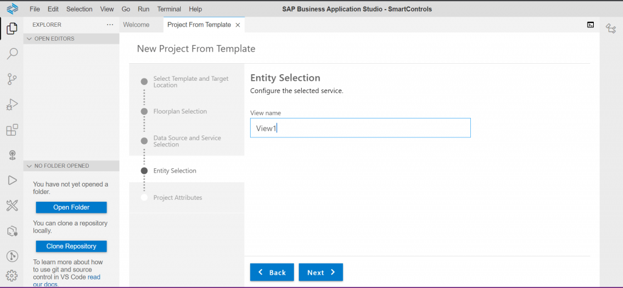623x288 pixels.
Task: Go Back to the previous wizard step
Action: tap(272, 272)
